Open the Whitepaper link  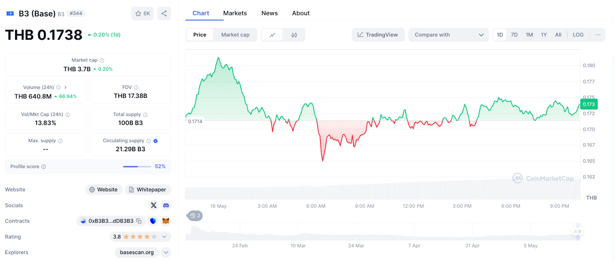148,190
